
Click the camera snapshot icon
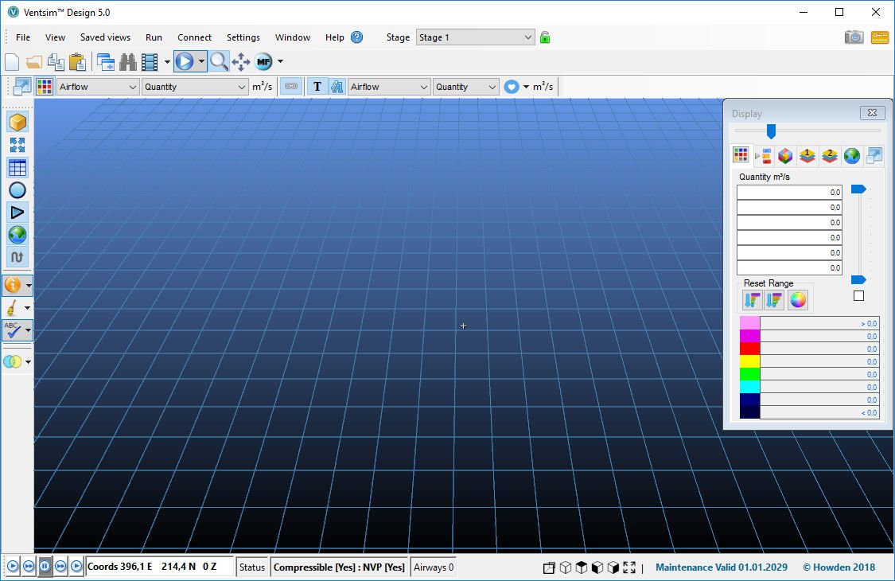click(x=854, y=37)
